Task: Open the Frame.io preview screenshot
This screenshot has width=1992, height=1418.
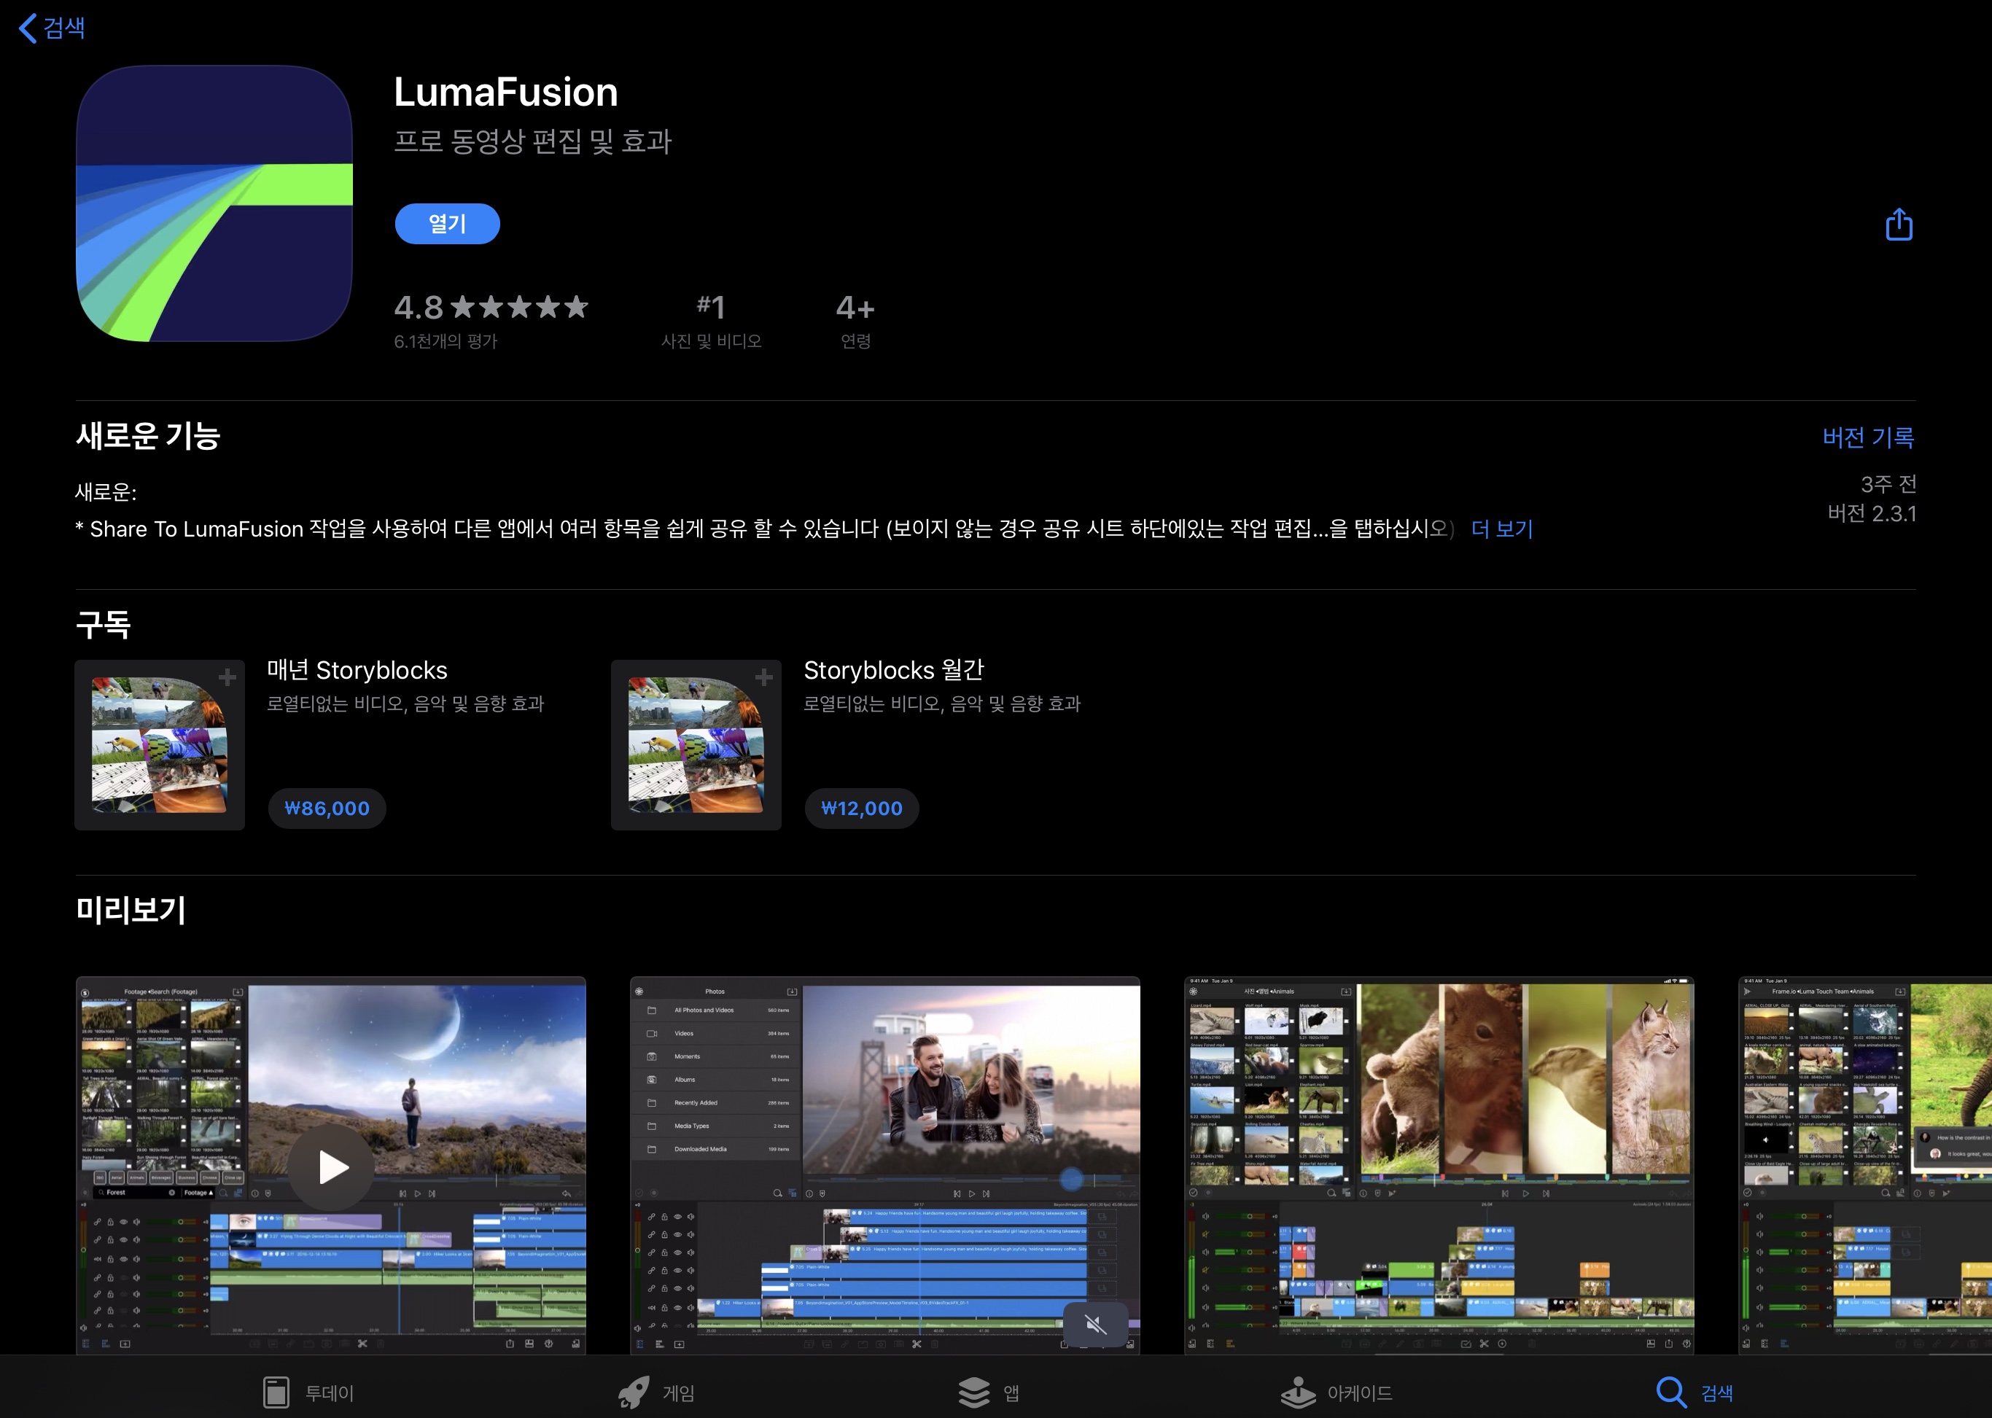Action: point(1865,1166)
